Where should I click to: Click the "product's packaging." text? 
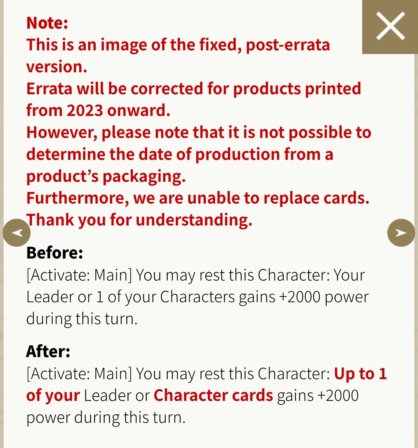tap(106, 176)
